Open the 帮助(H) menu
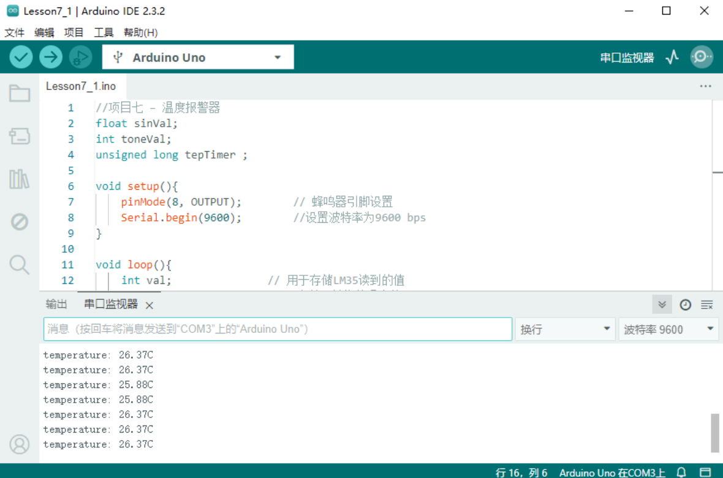The image size is (723, 478). 141,32
